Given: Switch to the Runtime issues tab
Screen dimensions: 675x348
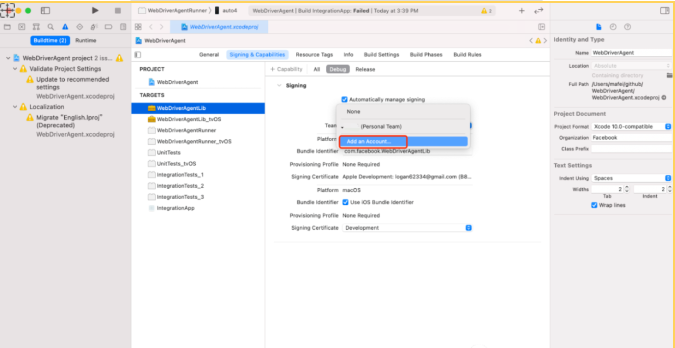Looking at the screenshot, I should 85,40.
